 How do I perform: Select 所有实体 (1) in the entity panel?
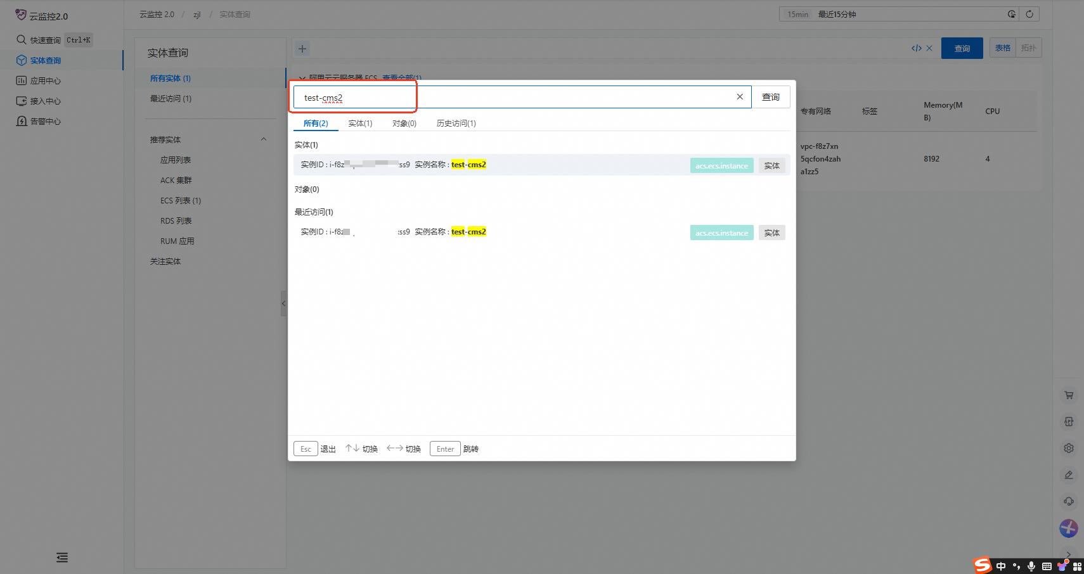pos(171,79)
